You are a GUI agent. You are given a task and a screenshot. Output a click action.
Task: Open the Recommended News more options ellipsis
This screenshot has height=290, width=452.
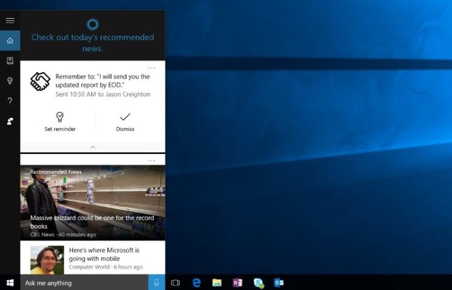tap(152, 161)
